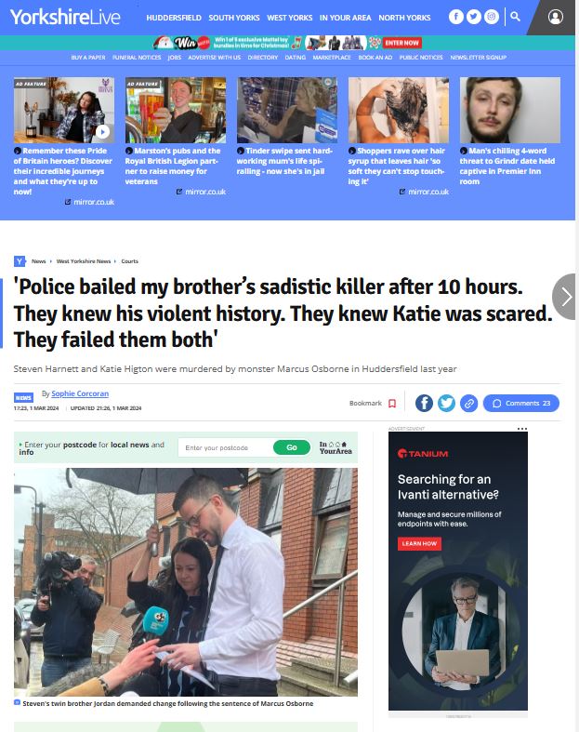This screenshot has height=732, width=579.
Task: Open the ad options three-dot menu
Action: coord(522,429)
